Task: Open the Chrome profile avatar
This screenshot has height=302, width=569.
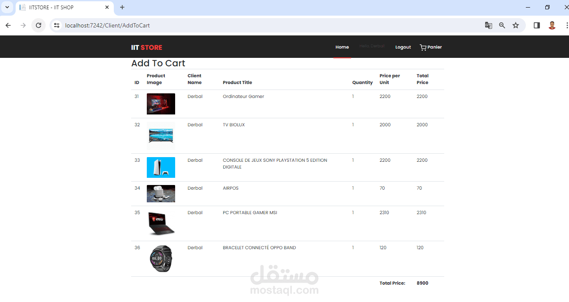Action: [552, 25]
